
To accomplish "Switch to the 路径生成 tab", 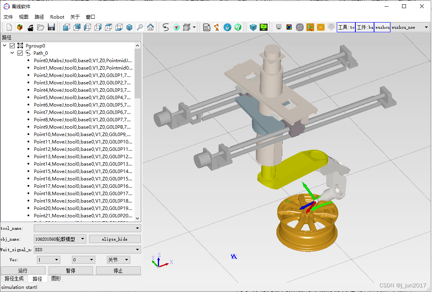I will 14,279.
